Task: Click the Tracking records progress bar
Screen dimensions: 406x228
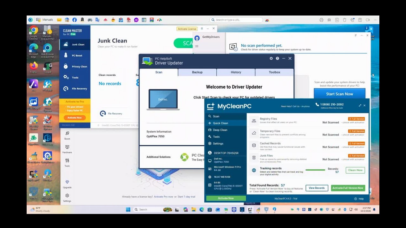Action: click(315, 170)
